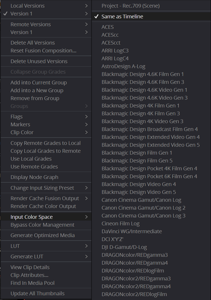Choose Delete All Versions
Viewport: 211px width, 300px height.
[46, 43]
